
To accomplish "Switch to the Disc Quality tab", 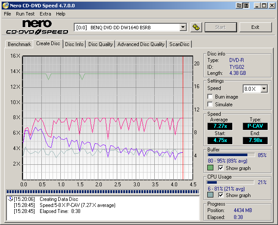I will tap(100, 44).
